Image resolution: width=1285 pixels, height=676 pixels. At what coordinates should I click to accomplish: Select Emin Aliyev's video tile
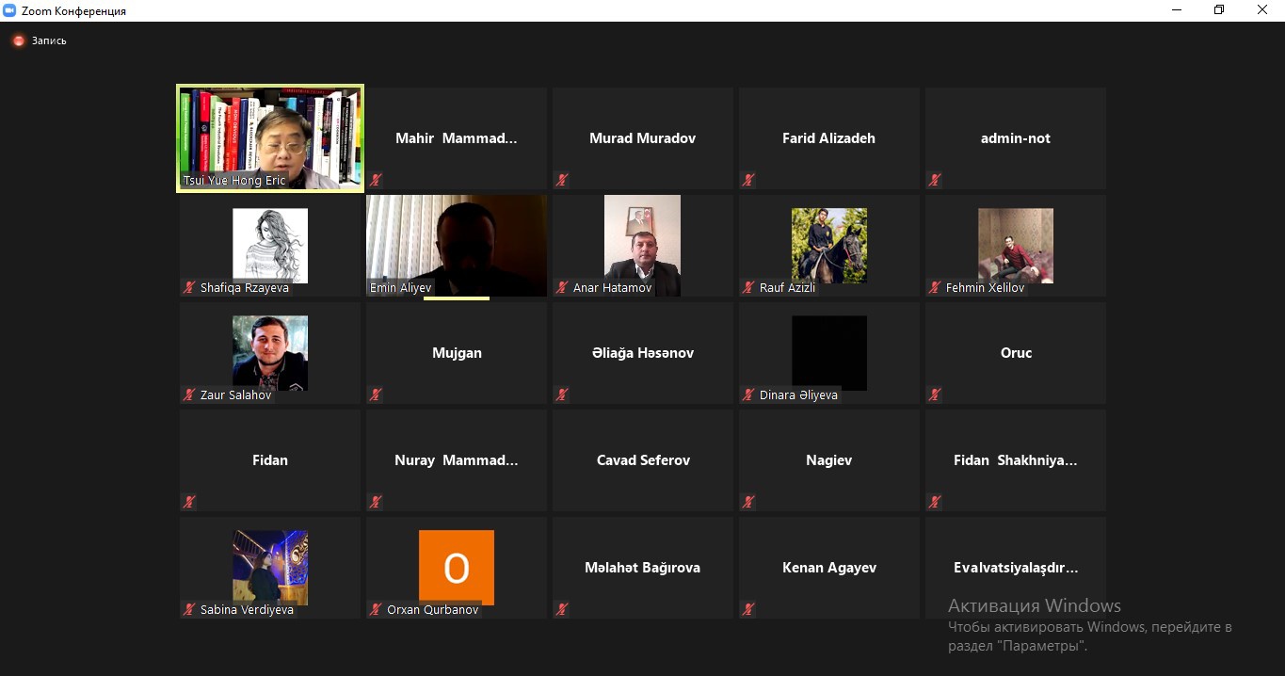pyautogui.click(x=457, y=246)
